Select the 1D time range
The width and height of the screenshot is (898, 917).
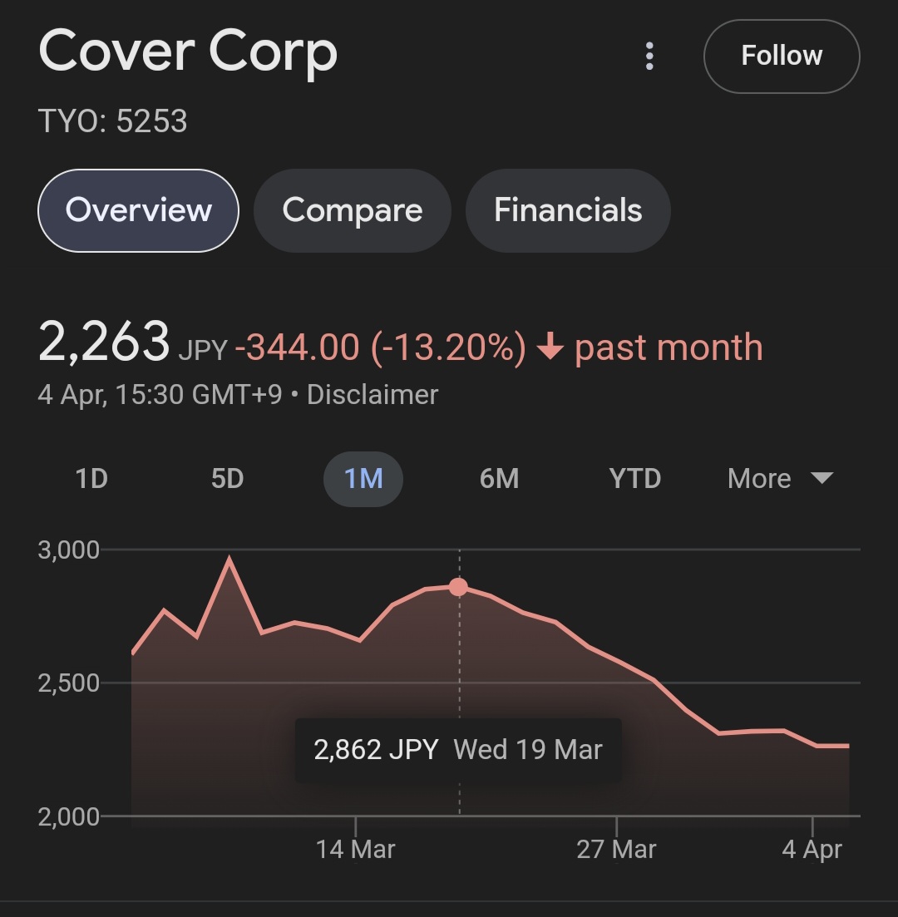click(x=91, y=479)
